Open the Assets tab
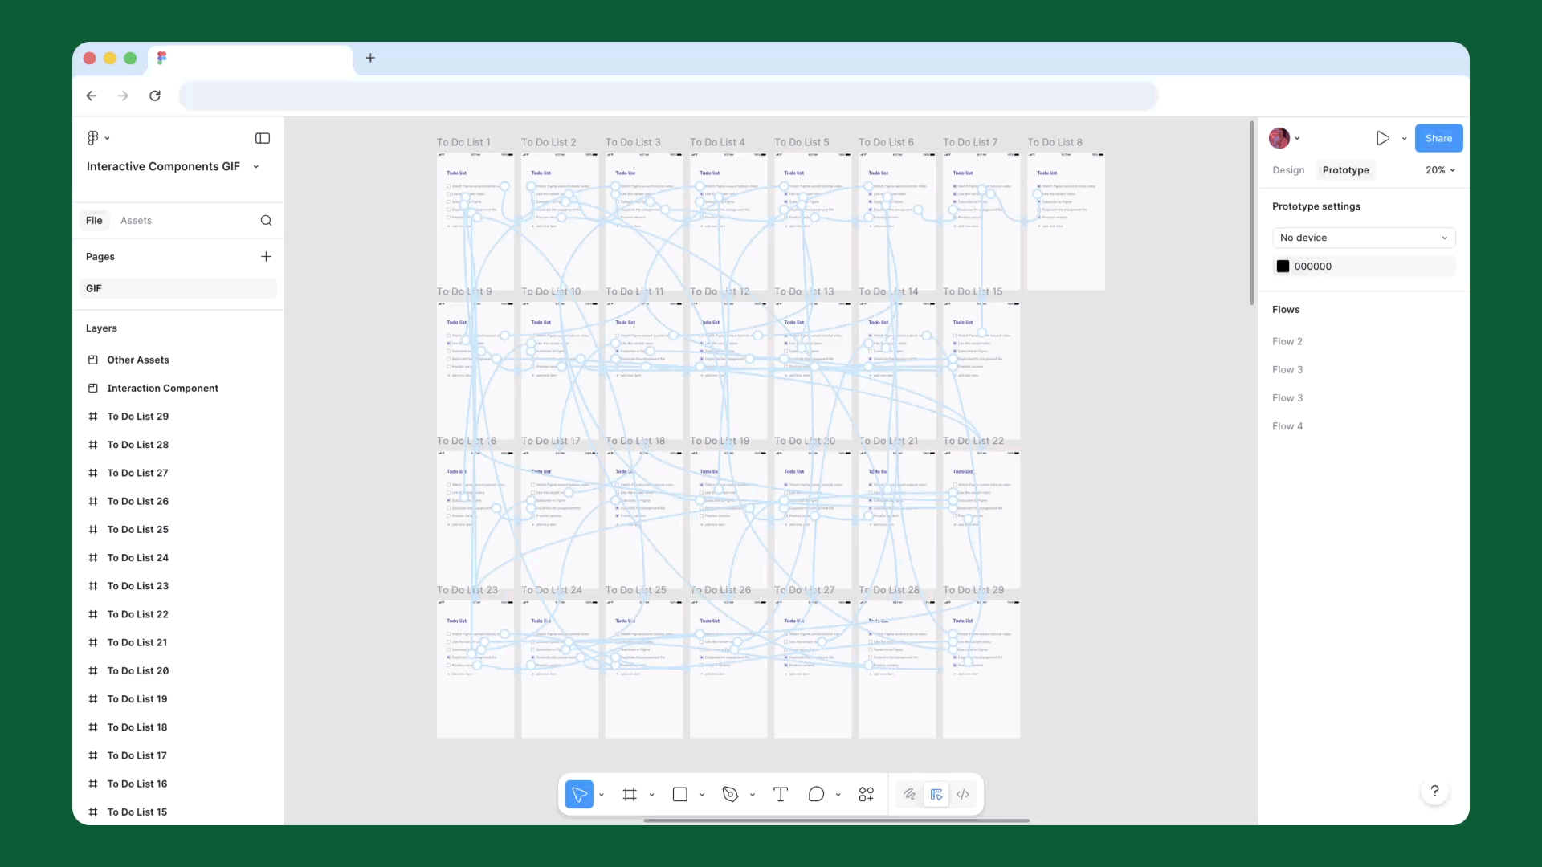This screenshot has width=1542, height=867. point(136,220)
